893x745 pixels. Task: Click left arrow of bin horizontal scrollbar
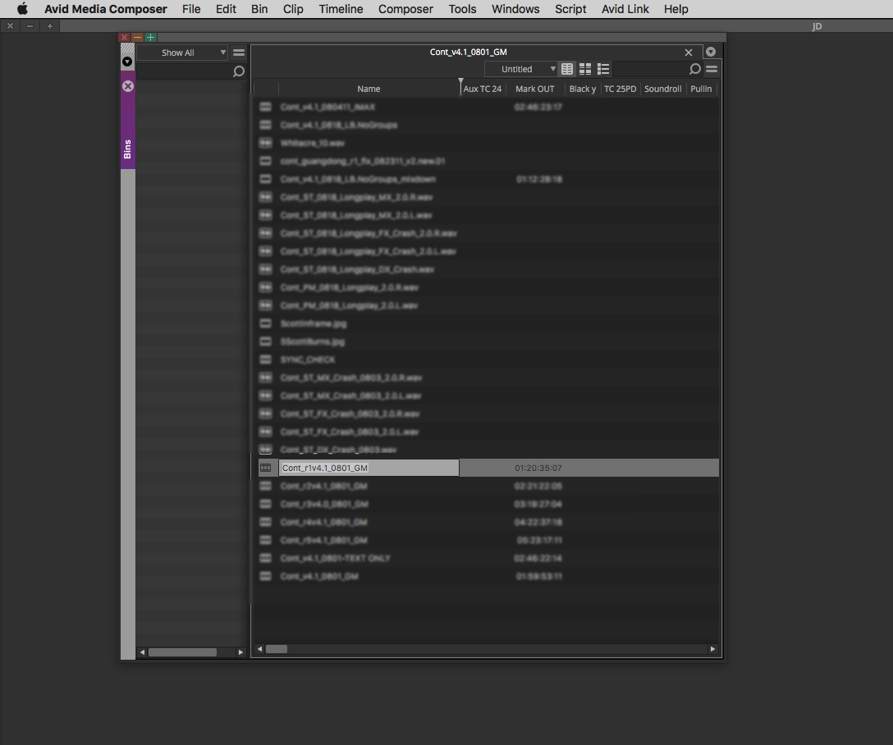(259, 649)
